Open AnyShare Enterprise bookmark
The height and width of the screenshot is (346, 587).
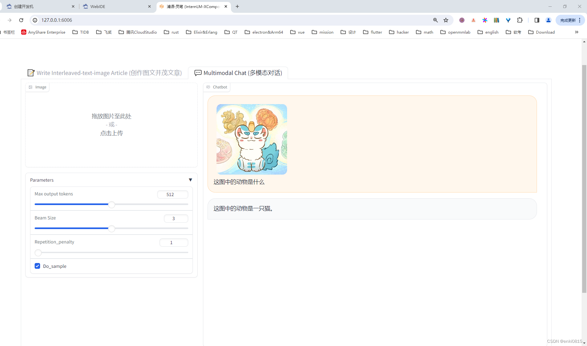pyautogui.click(x=43, y=32)
